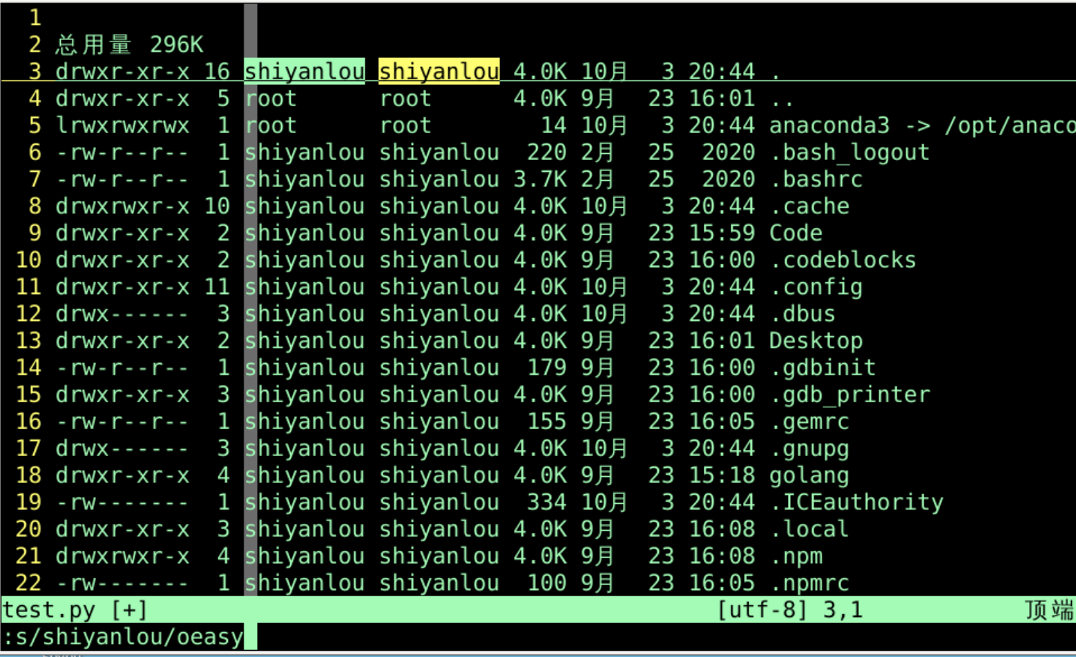Select the '.gnupg' directory name
The width and height of the screenshot is (1076, 657).
pos(810,449)
